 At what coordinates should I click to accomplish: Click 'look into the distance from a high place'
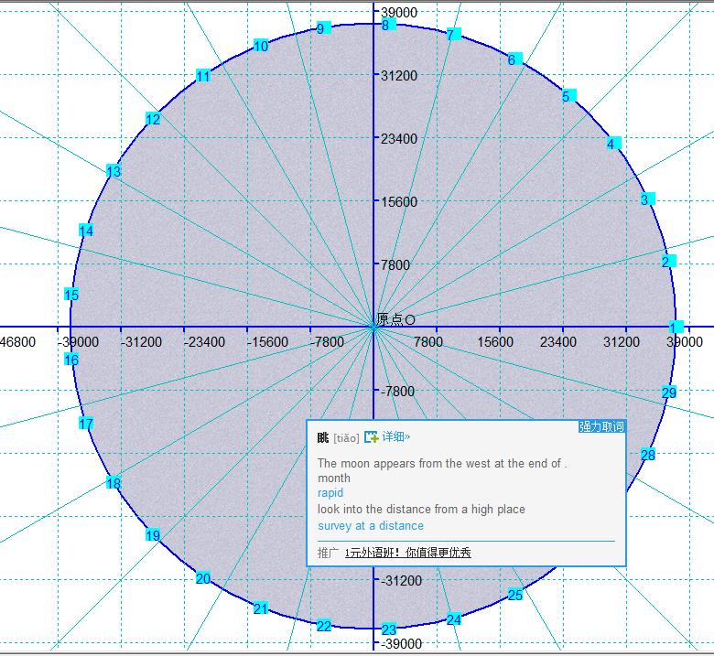[x=421, y=509]
